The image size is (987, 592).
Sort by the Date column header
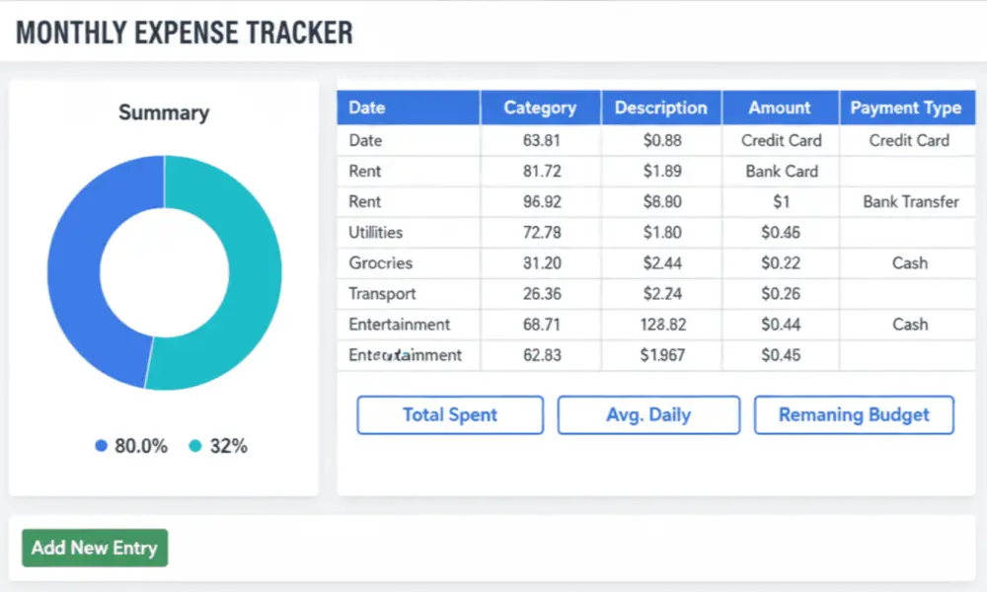click(367, 108)
